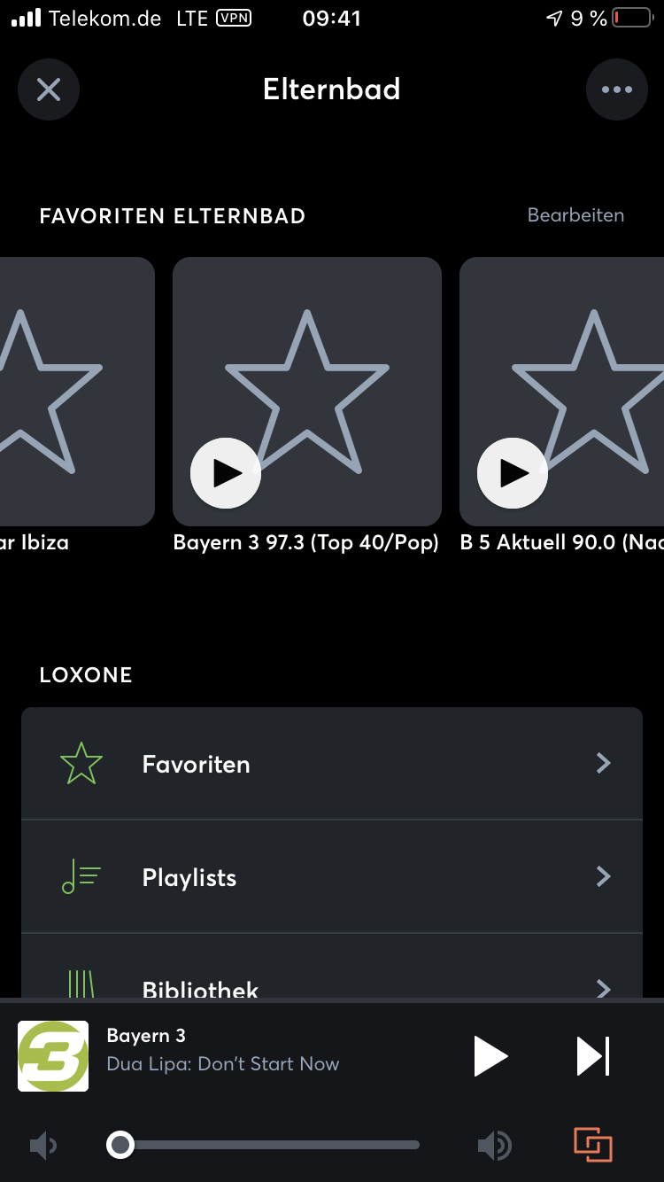Play the B 5 Aktuell favorite
Screen dimensions: 664x1182
[x=513, y=473]
